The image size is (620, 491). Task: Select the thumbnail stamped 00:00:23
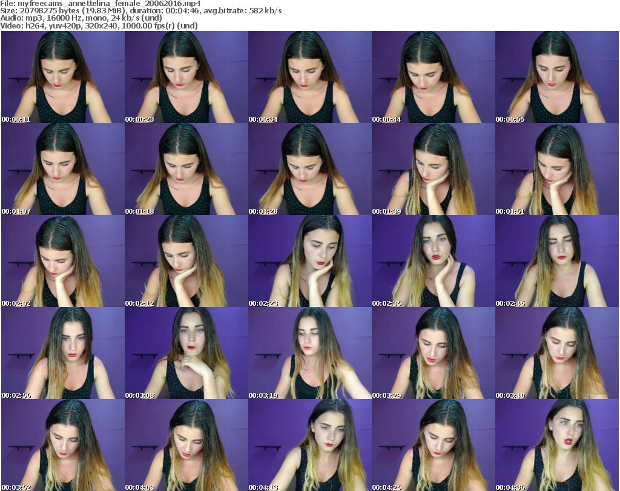pyautogui.click(x=186, y=77)
